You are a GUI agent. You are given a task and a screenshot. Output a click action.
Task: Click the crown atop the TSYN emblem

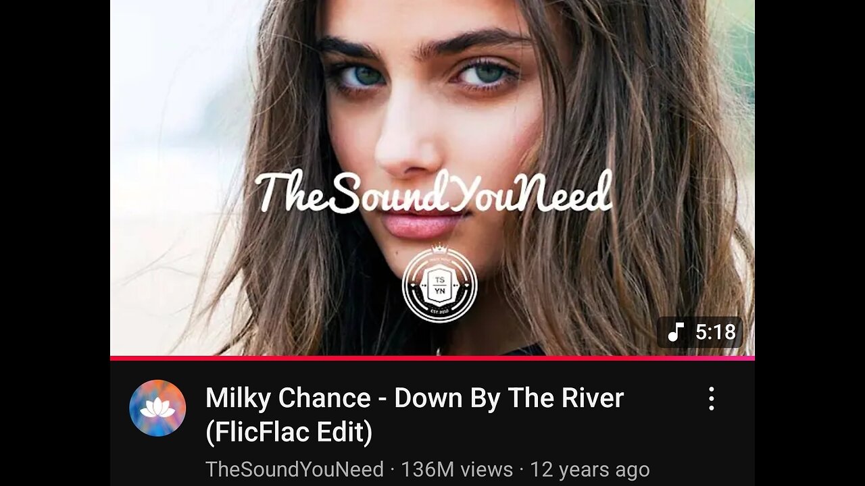tap(440, 248)
